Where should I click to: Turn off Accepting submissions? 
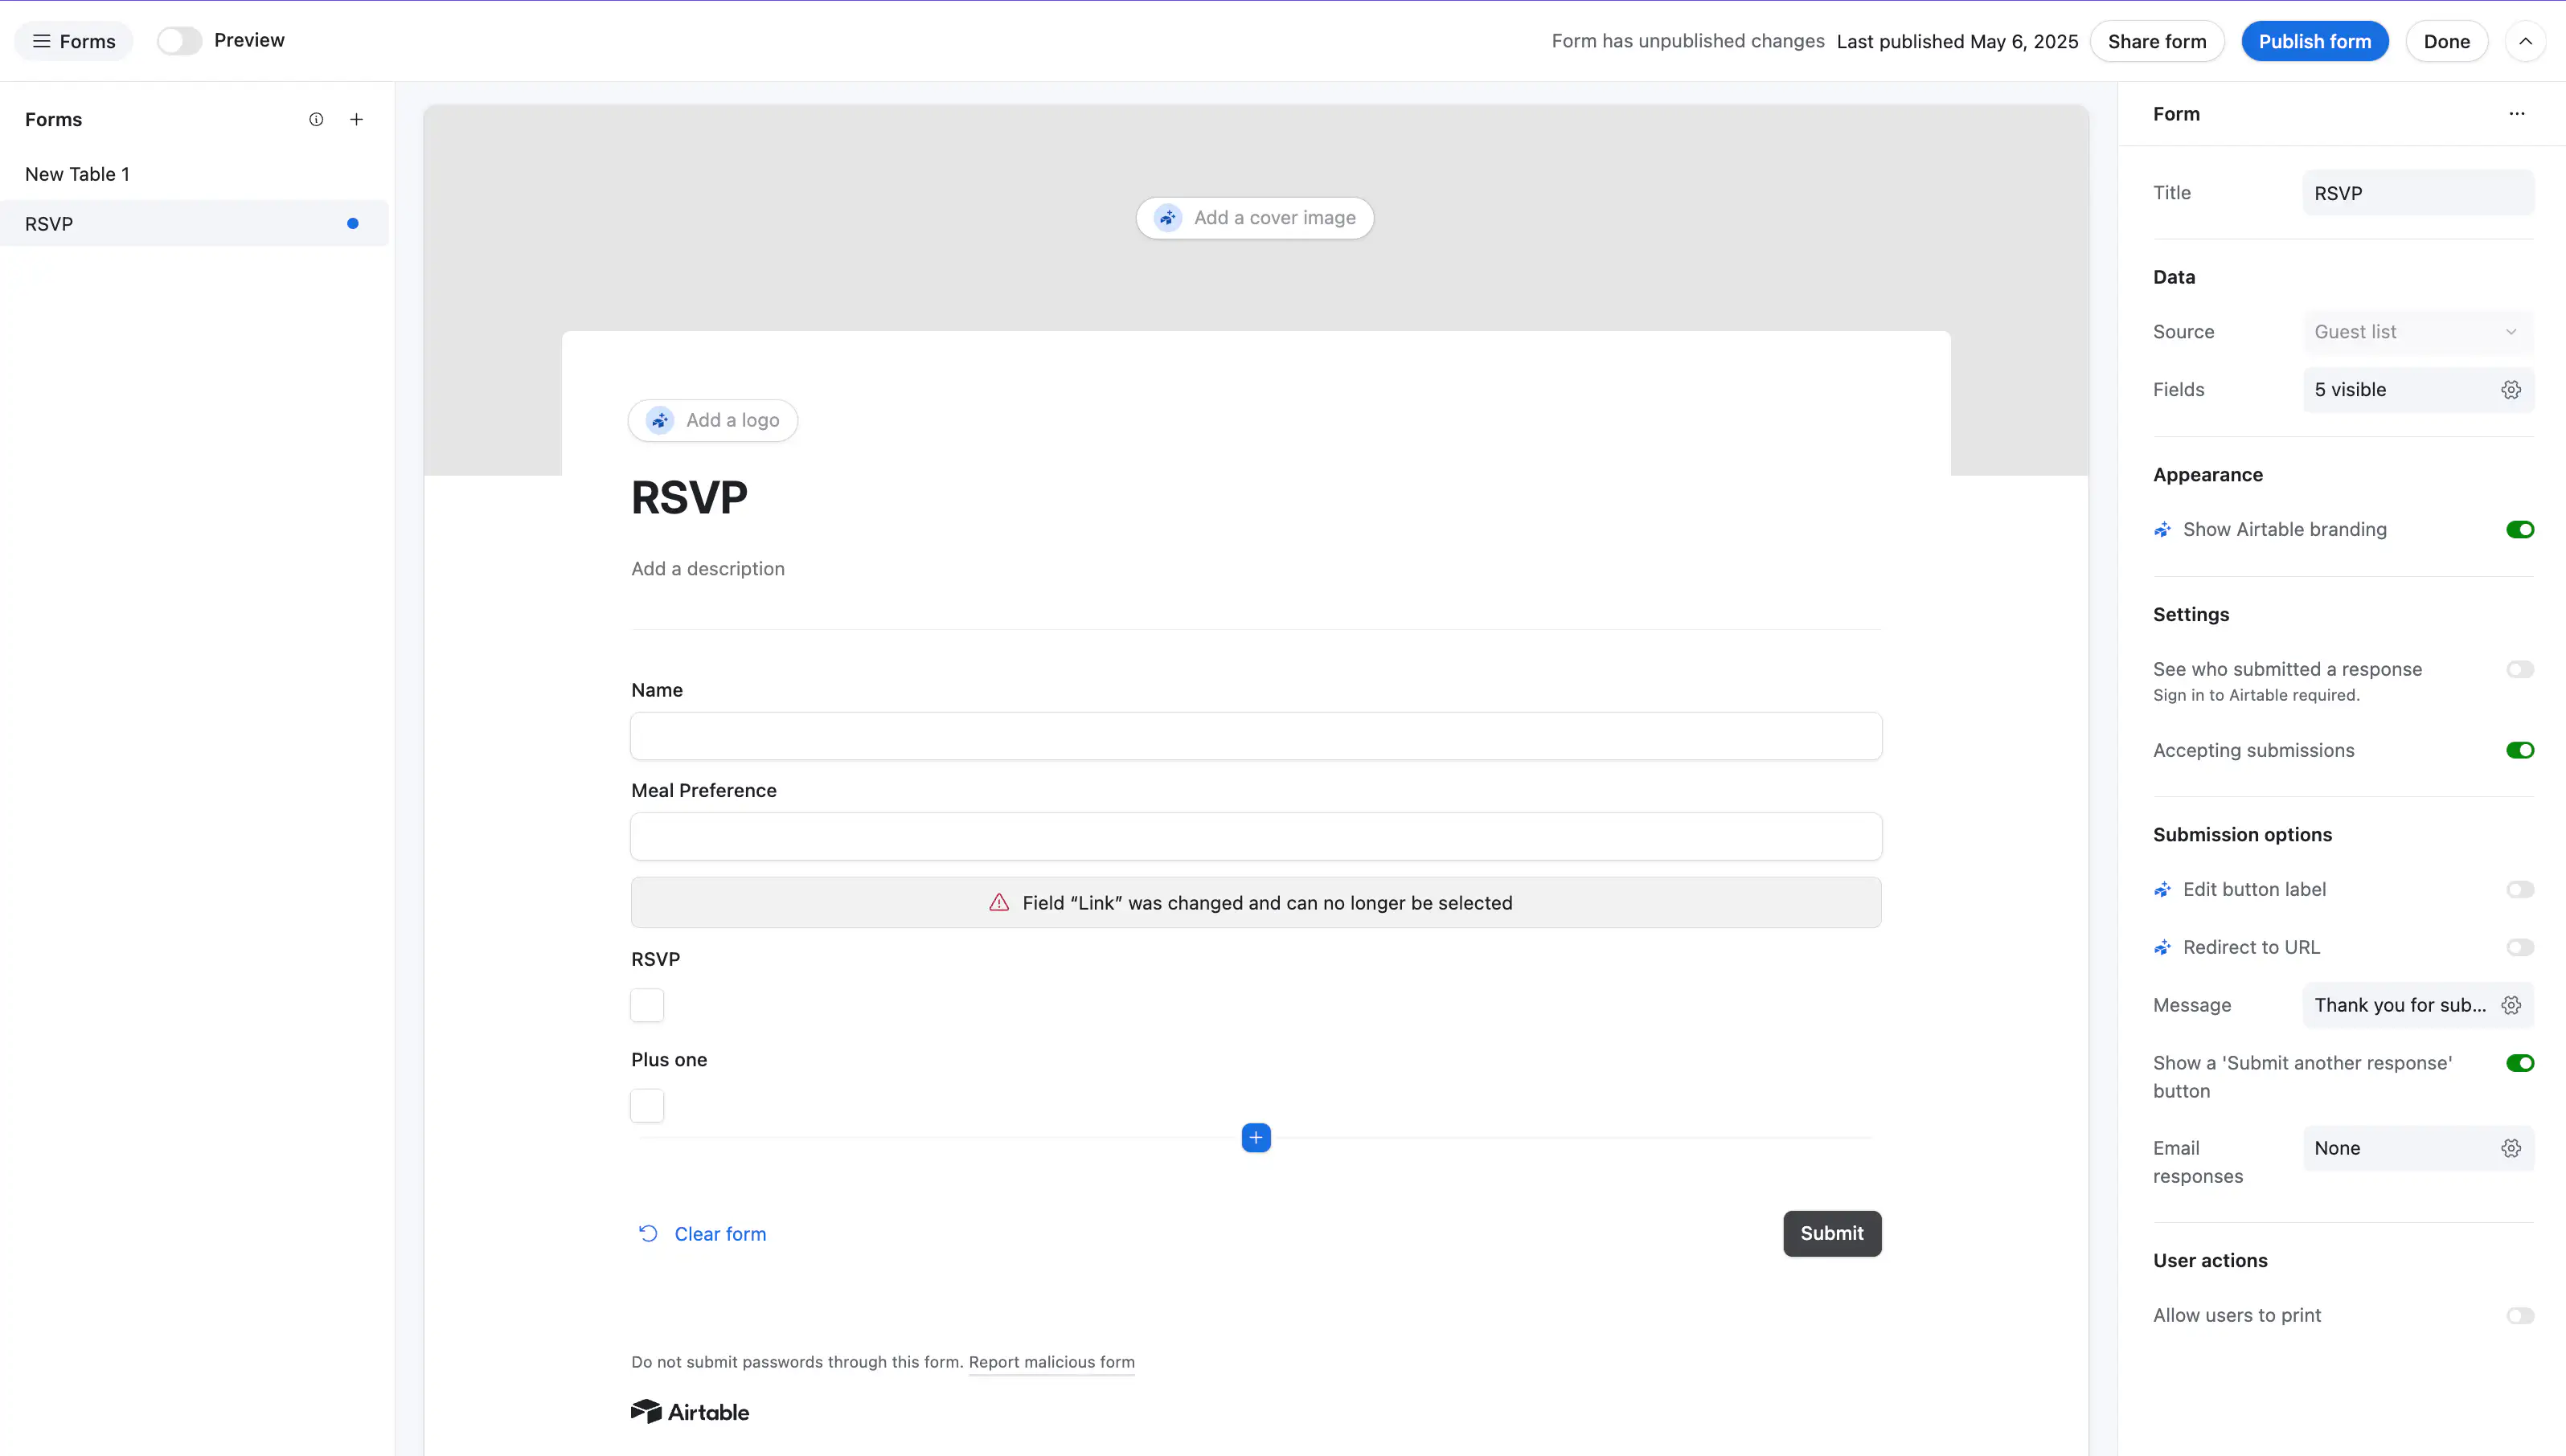(2520, 750)
